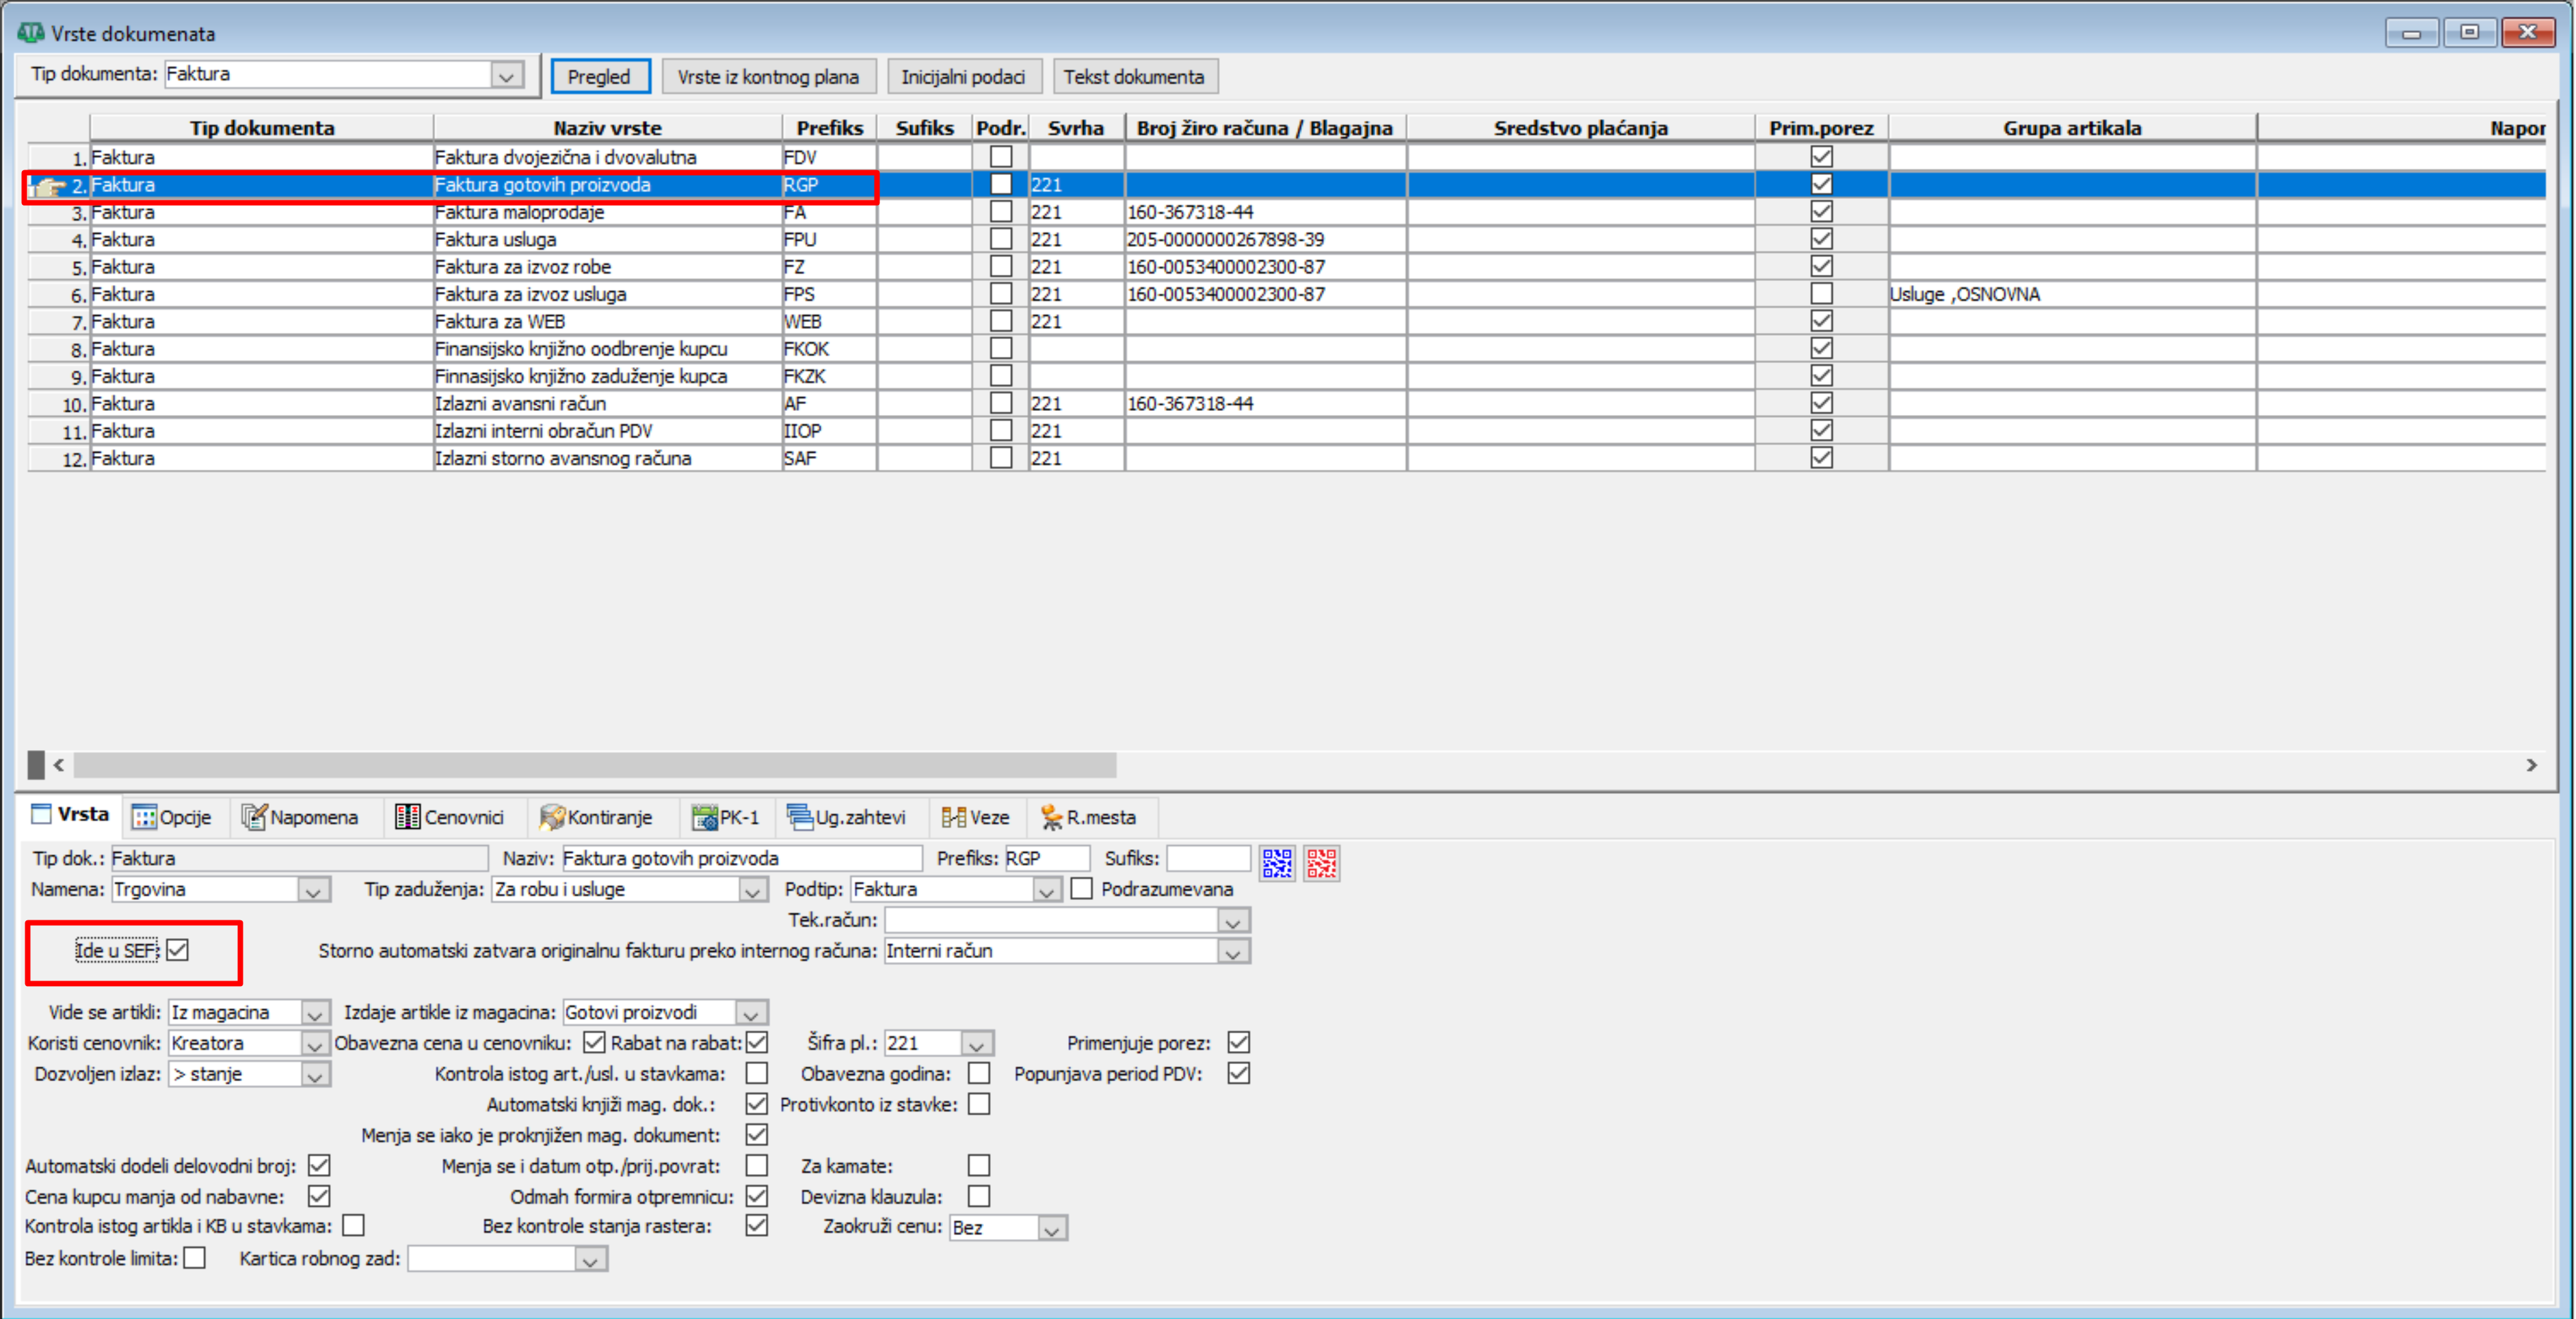The image size is (2576, 1319).
Task: Open the Kontiranje tab icon
Action: [552, 817]
